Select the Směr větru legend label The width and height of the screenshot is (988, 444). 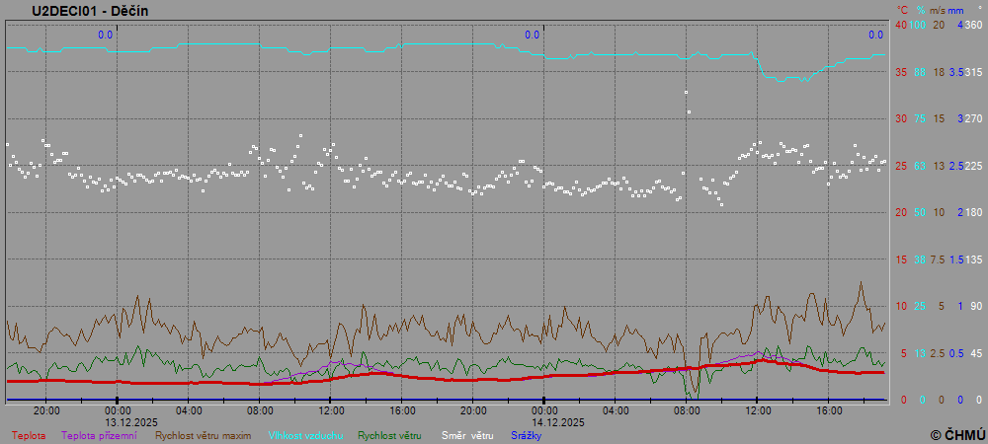pyautogui.click(x=466, y=434)
